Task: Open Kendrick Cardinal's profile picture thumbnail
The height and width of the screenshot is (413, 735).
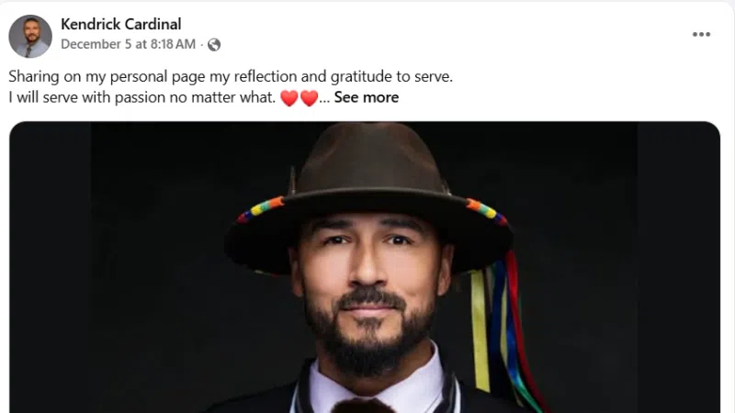Action: 30,36
